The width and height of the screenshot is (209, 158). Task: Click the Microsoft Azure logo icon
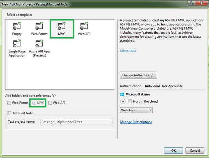[122, 94]
